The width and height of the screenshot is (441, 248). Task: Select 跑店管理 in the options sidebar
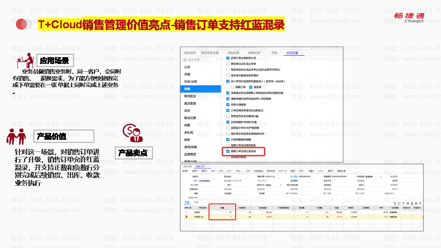pos(190,103)
